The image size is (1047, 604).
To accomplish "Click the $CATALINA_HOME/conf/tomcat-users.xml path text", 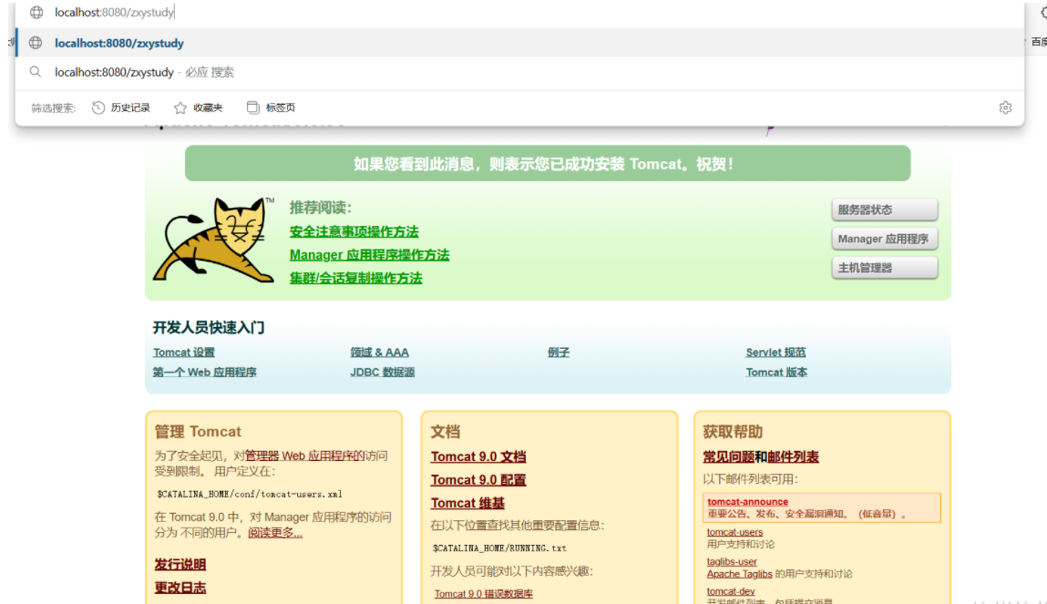I will coord(249,495).
